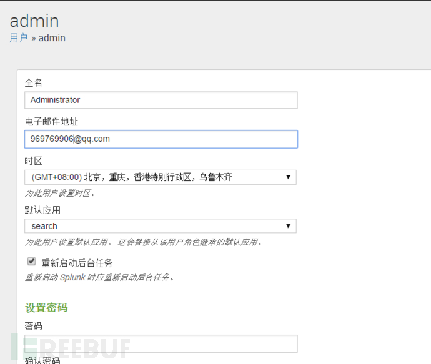The image size is (431, 364).
Task: Click the 默认应用 field label
Action: tap(42, 210)
